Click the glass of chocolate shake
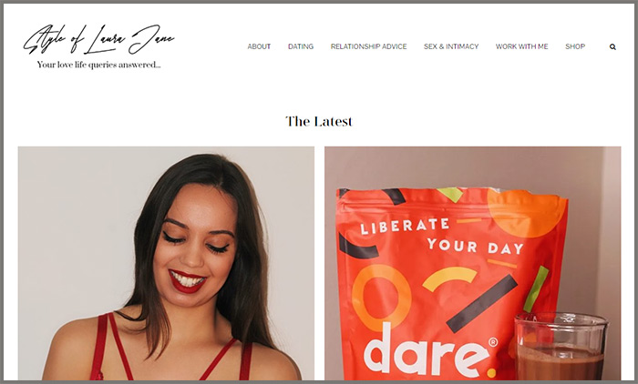This screenshot has width=638, height=384. click(x=561, y=346)
